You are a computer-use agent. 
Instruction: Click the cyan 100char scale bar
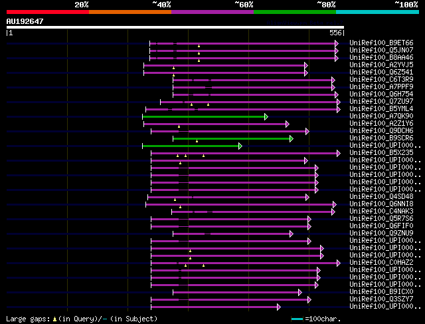point(297,319)
